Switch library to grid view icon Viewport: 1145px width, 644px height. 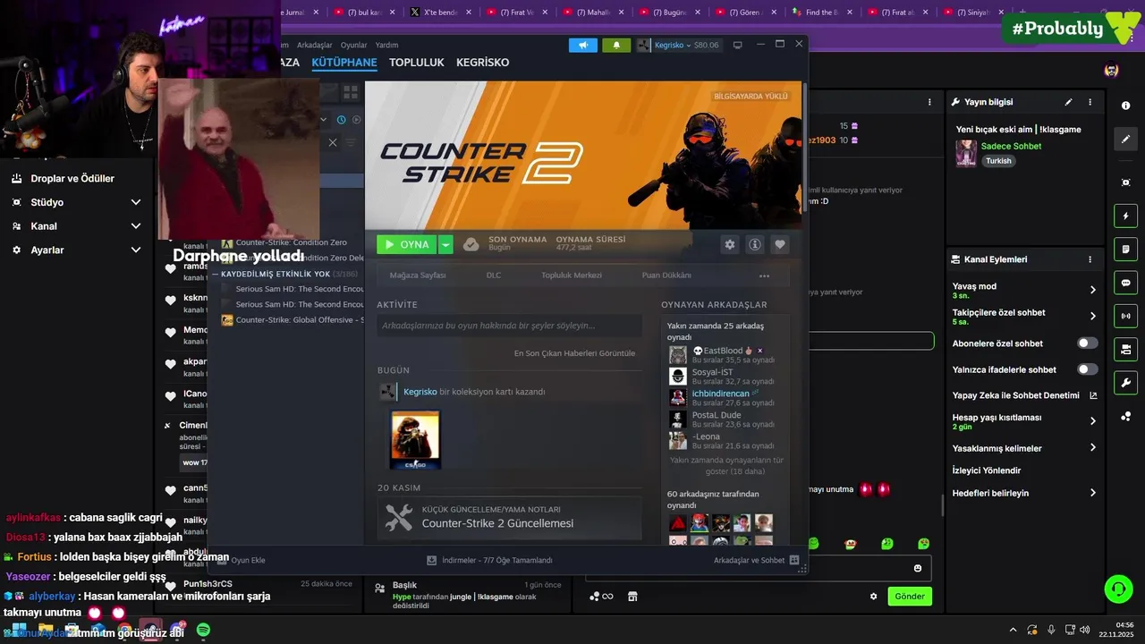click(x=351, y=91)
